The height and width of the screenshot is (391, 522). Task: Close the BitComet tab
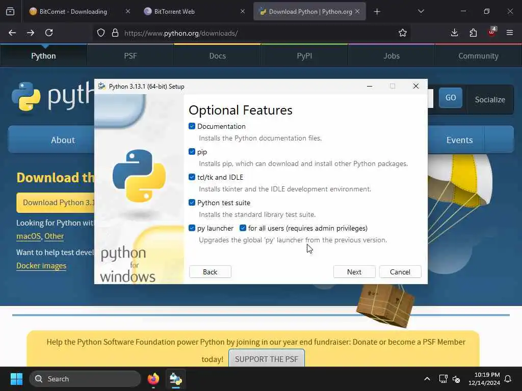click(x=128, y=11)
